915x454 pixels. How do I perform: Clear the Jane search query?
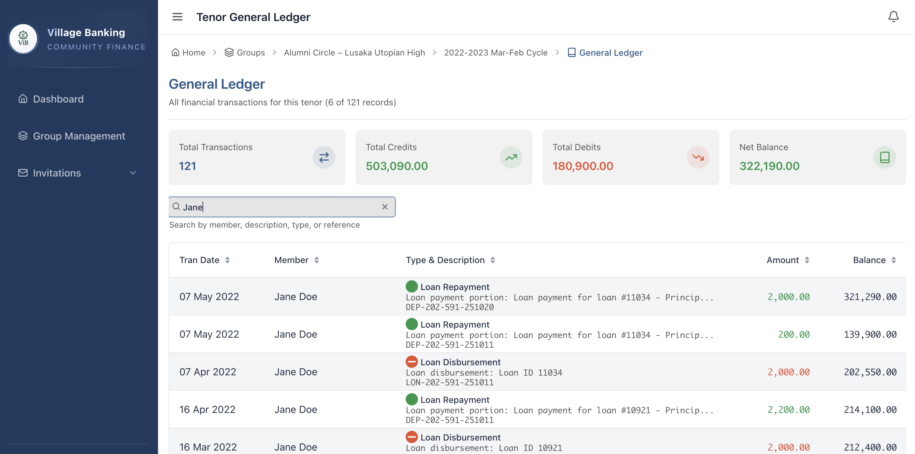[385, 207]
